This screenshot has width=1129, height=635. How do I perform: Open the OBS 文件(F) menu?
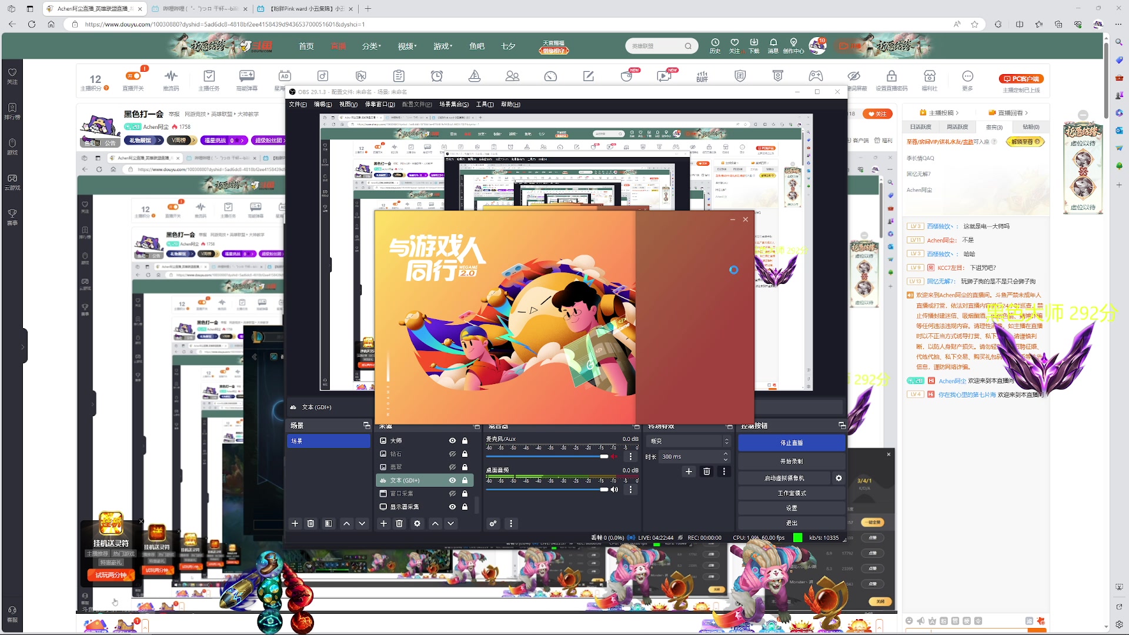click(x=298, y=105)
